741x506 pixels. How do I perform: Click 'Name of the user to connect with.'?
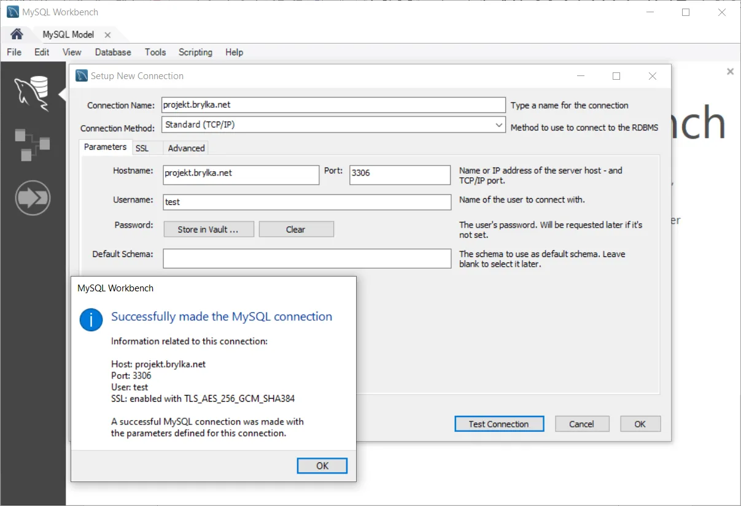pyautogui.click(x=522, y=199)
